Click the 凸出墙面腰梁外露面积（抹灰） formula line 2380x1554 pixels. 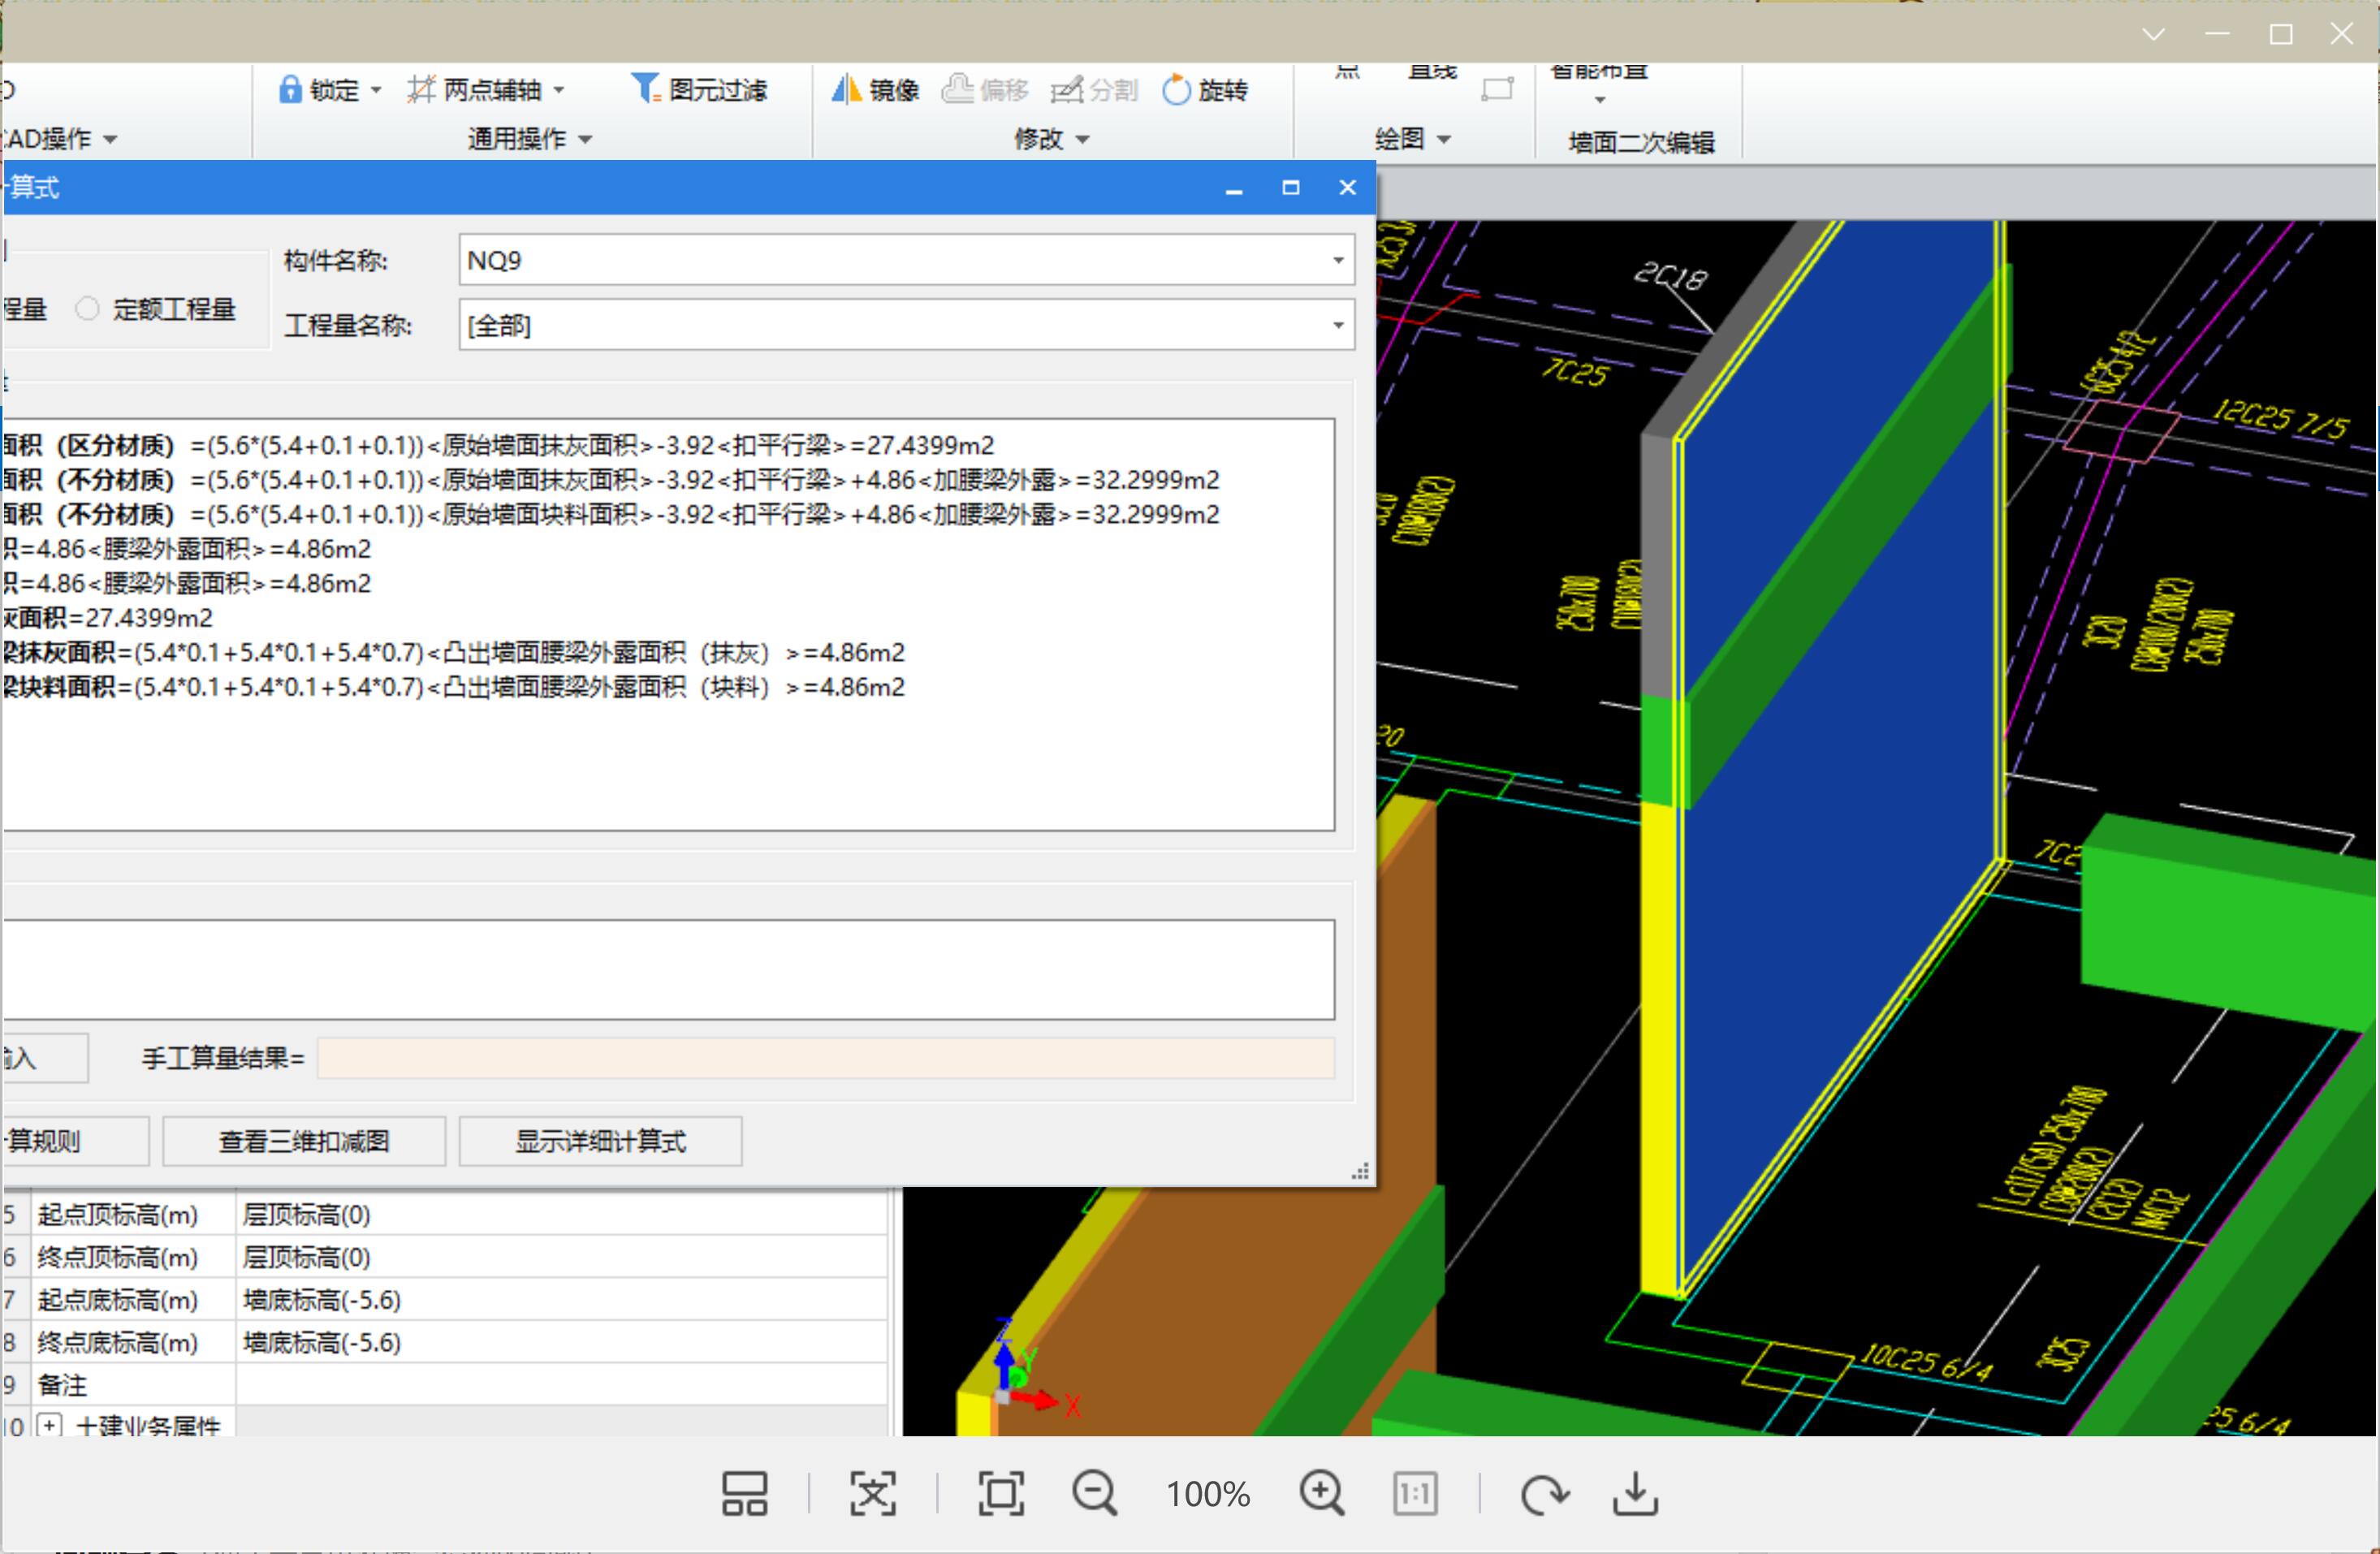click(x=454, y=652)
